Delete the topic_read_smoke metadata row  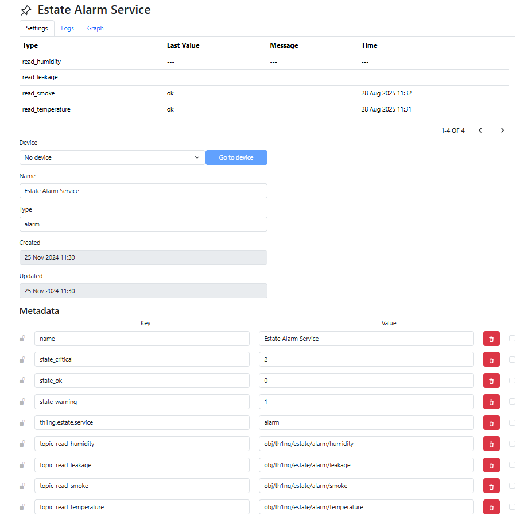pos(491,486)
